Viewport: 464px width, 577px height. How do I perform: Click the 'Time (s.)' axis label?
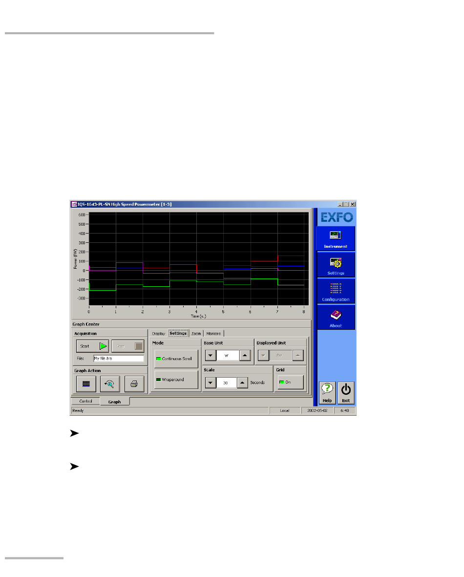(x=198, y=316)
